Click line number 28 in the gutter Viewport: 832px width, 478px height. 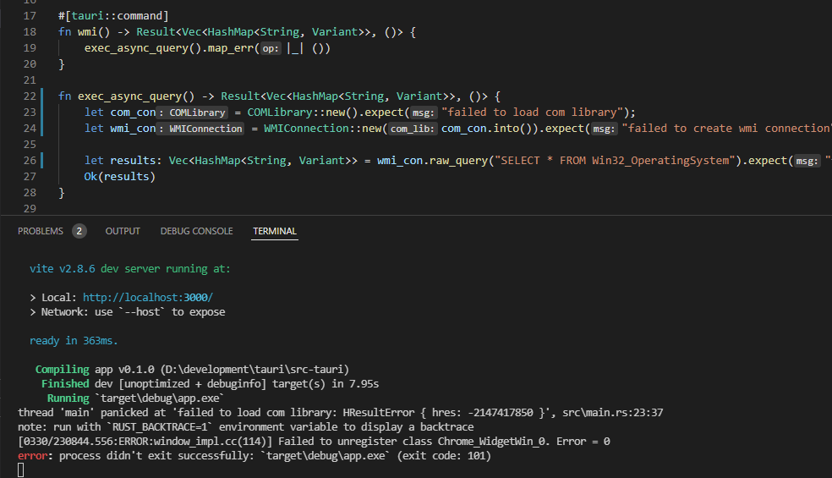pyautogui.click(x=30, y=192)
